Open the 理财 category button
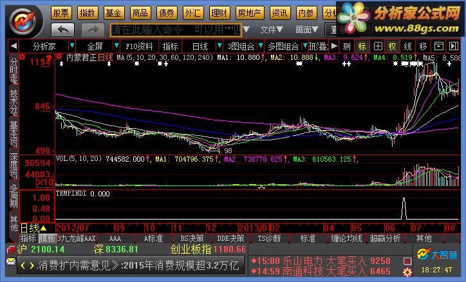Viewport: 466px width, 282px height. pyautogui.click(x=219, y=13)
